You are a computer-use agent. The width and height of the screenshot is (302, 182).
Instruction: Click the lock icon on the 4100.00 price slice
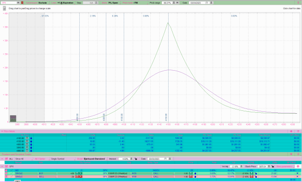31,138
